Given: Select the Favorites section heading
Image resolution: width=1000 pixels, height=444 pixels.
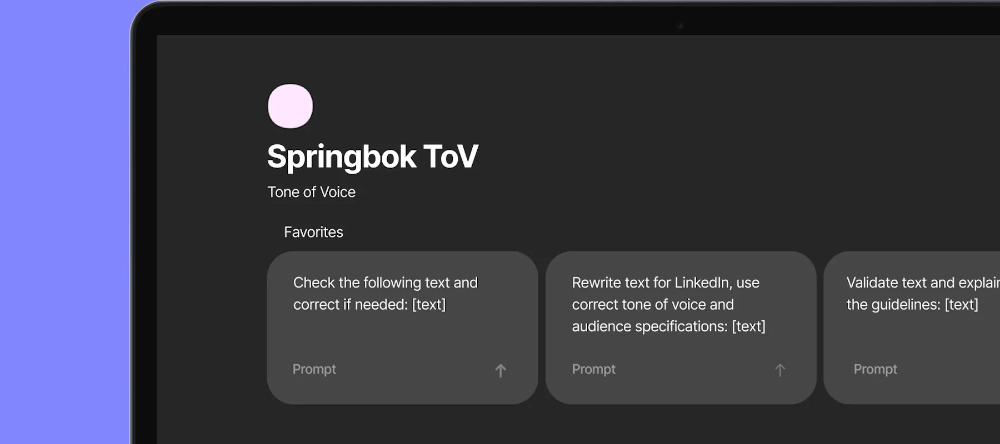Looking at the screenshot, I should click(x=313, y=232).
